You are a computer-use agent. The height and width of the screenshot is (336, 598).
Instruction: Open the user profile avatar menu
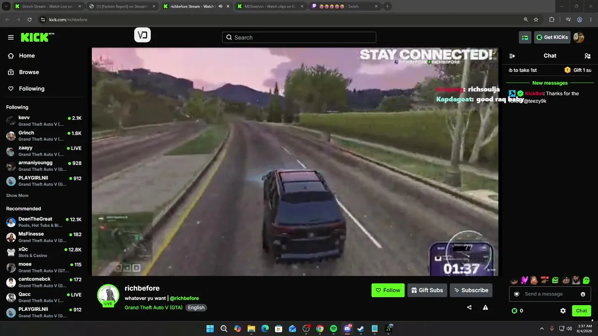[579, 37]
